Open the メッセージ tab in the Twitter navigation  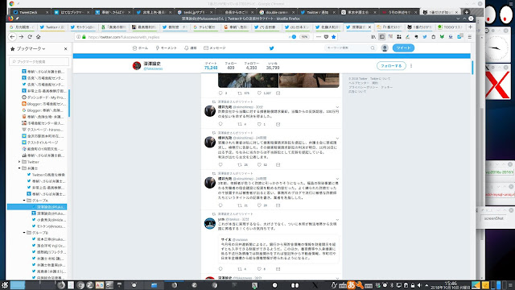pos(215,48)
